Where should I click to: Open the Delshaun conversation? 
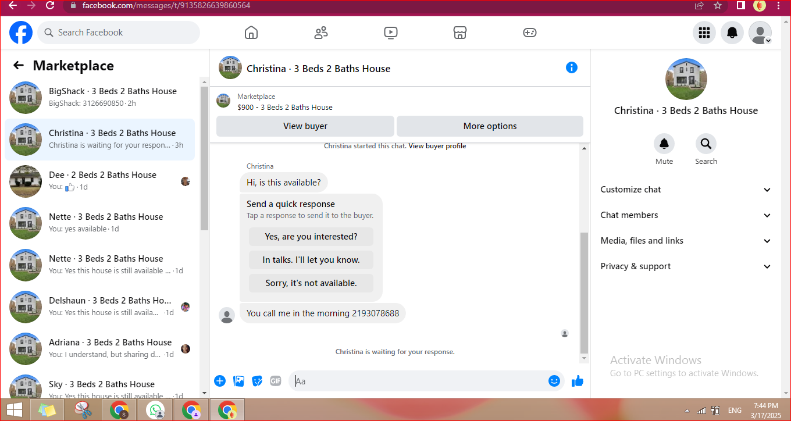point(100,307)
